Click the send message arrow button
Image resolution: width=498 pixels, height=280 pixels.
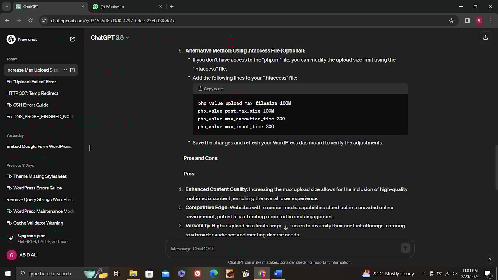pos(405,248)
